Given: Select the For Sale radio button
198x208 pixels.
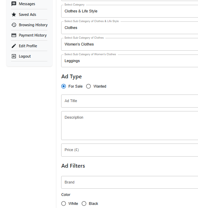Looking at the screenshot, I should [64, 86].
